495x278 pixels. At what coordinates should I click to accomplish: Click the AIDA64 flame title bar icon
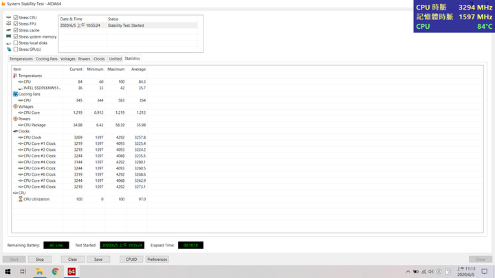click(3, 4)
